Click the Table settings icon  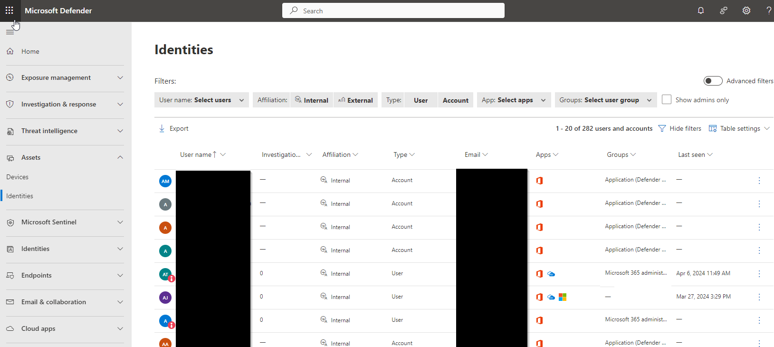[713, 128]
